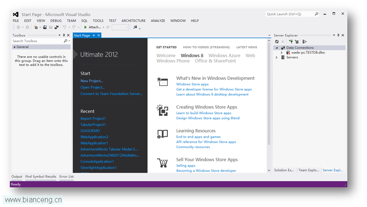Click the Find in Files toolbar icon
This screenshot has height=207, width=367.
(x=135, y=27)
